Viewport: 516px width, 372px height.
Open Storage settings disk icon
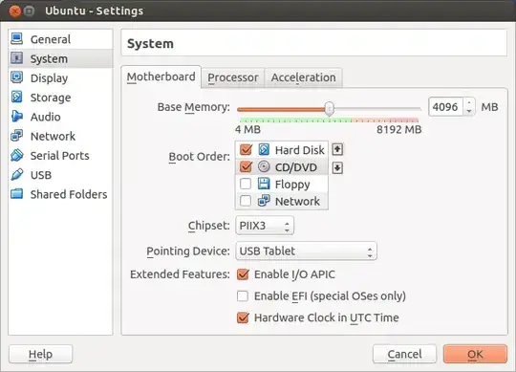(17, 98)
